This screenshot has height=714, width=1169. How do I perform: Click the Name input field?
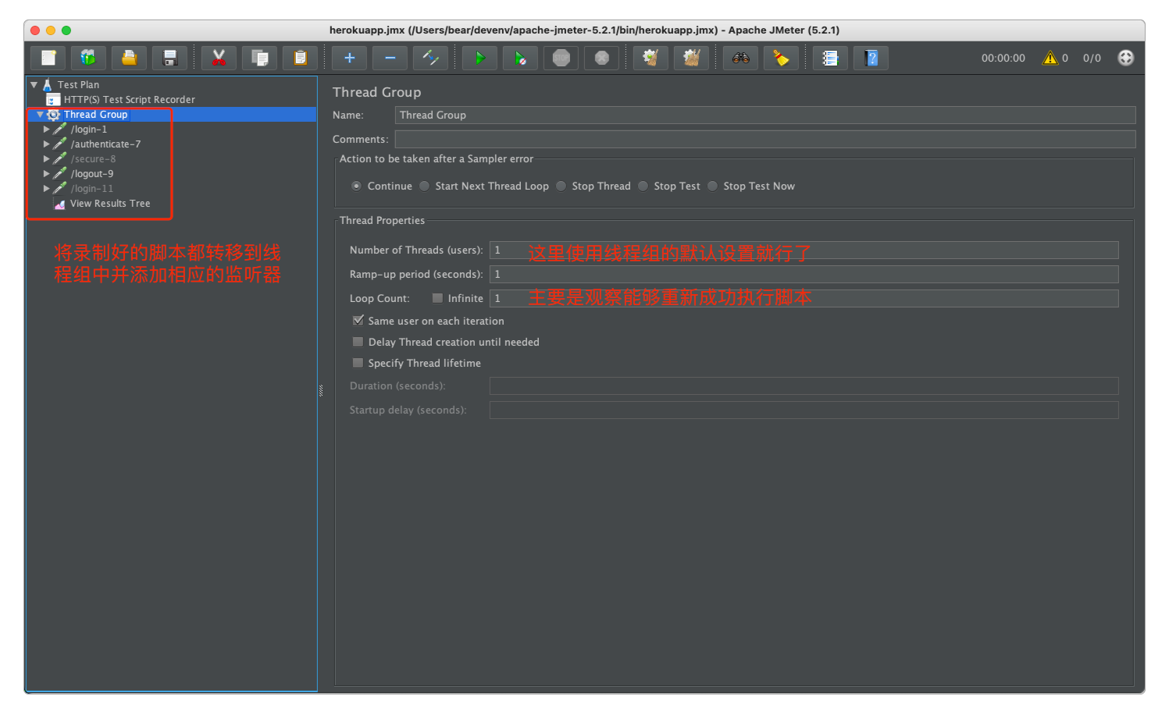[765, 115]
